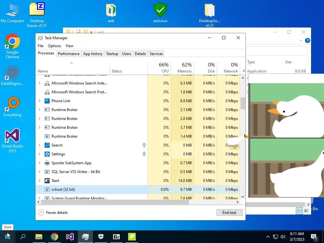Open DataWagon desktop shortcut
The width and height of the screenshot is (324, 243).
[x=12, y=75]
